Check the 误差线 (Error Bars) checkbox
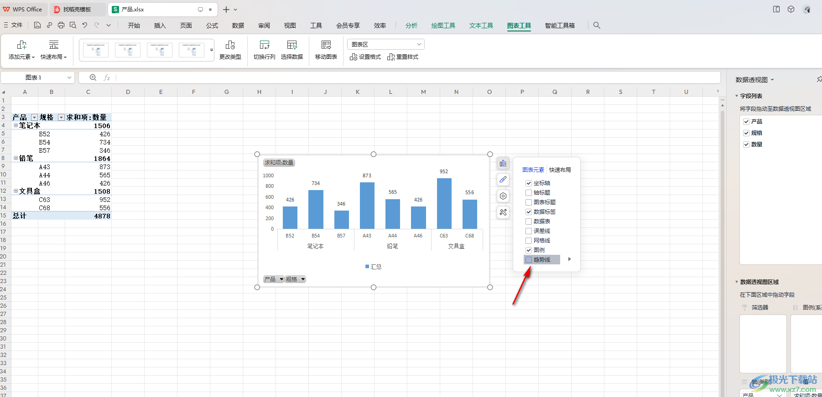Screen dimensions: 822x397 click(x=529, y=231)
